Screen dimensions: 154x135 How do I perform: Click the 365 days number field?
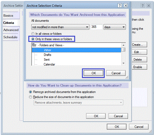96,27
